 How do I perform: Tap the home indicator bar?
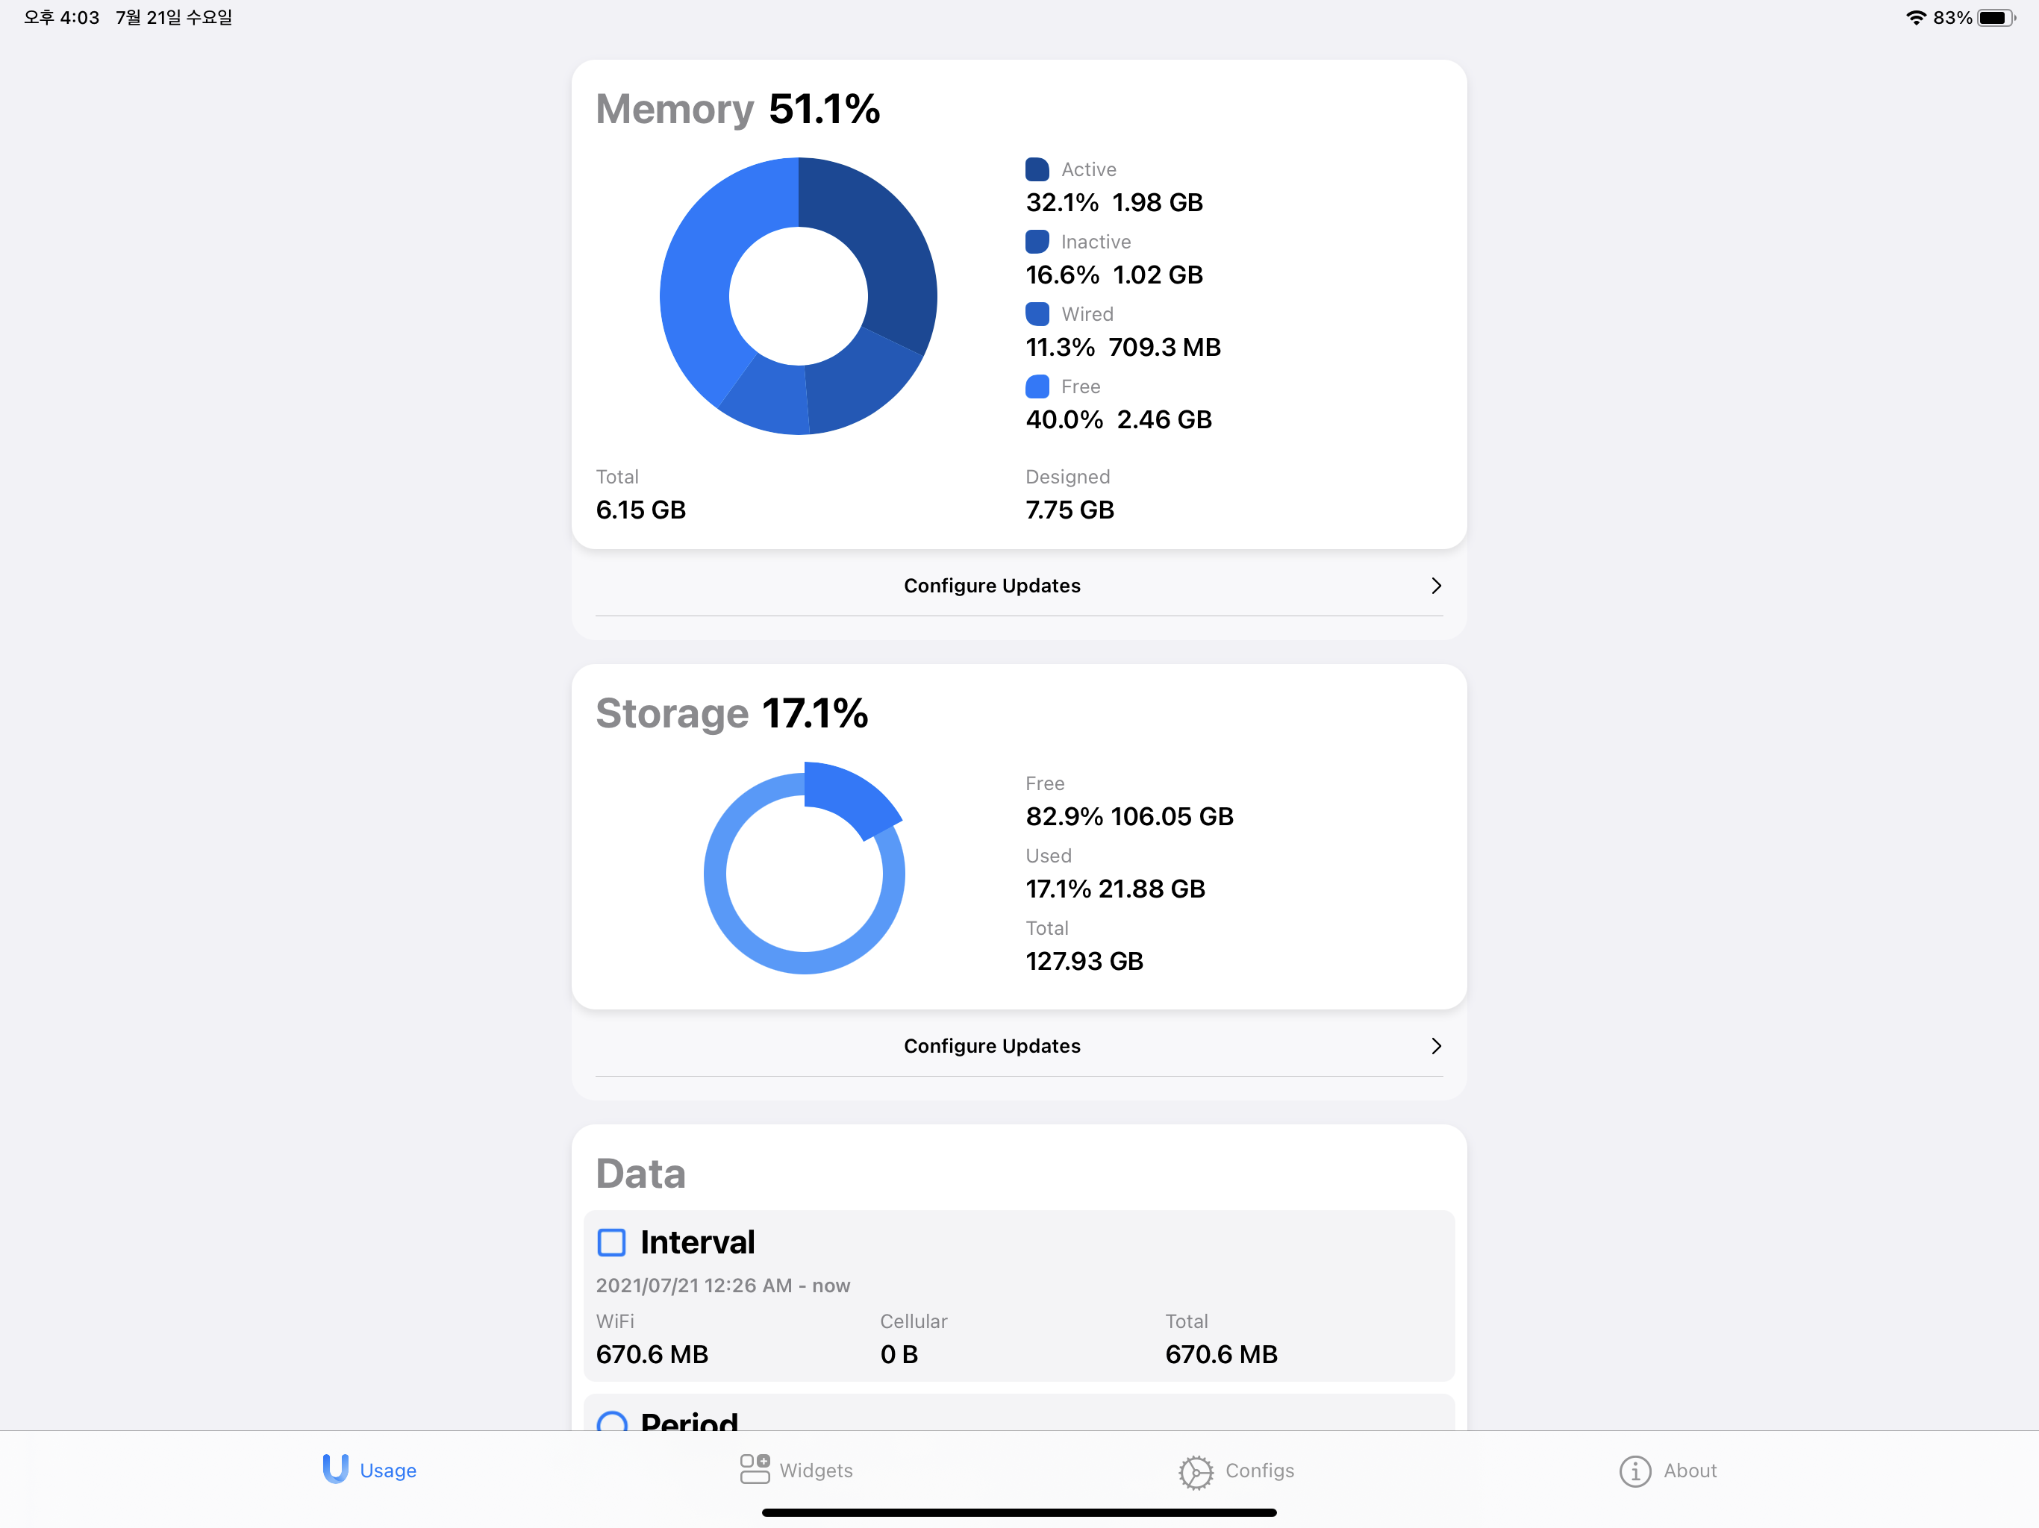click(x=1019, y=1512)
